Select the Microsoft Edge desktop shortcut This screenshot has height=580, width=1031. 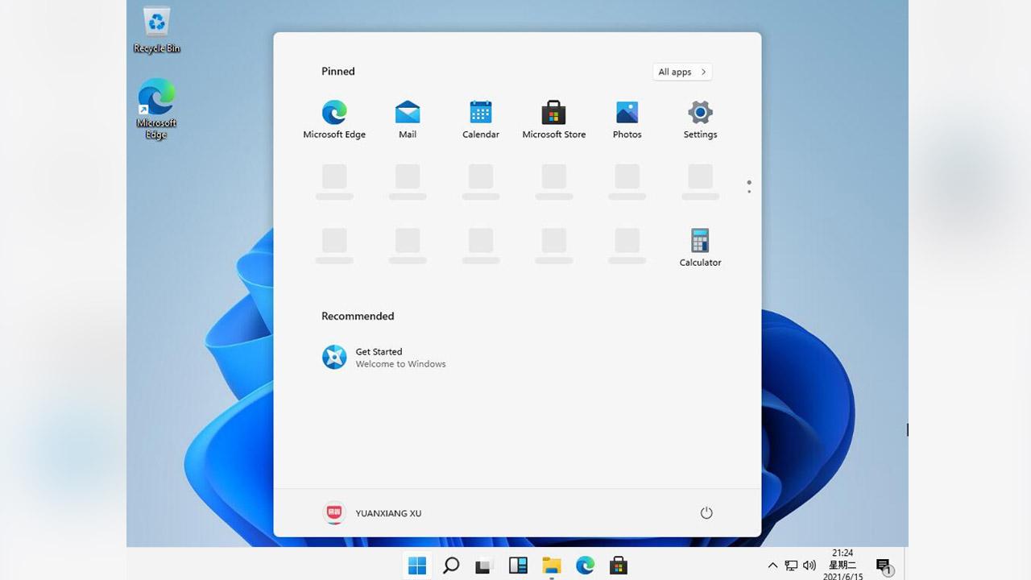[x=156, y=109]
